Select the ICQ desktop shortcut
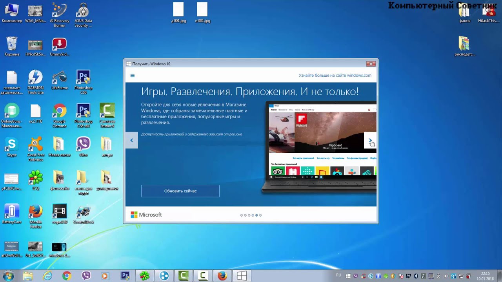The width and height of the screenshot is (502, 282). click(x=36, y=181)
